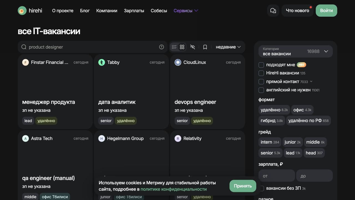355x200 pixels.
Task: Open the chat messages icon
Action: (273, 11)
